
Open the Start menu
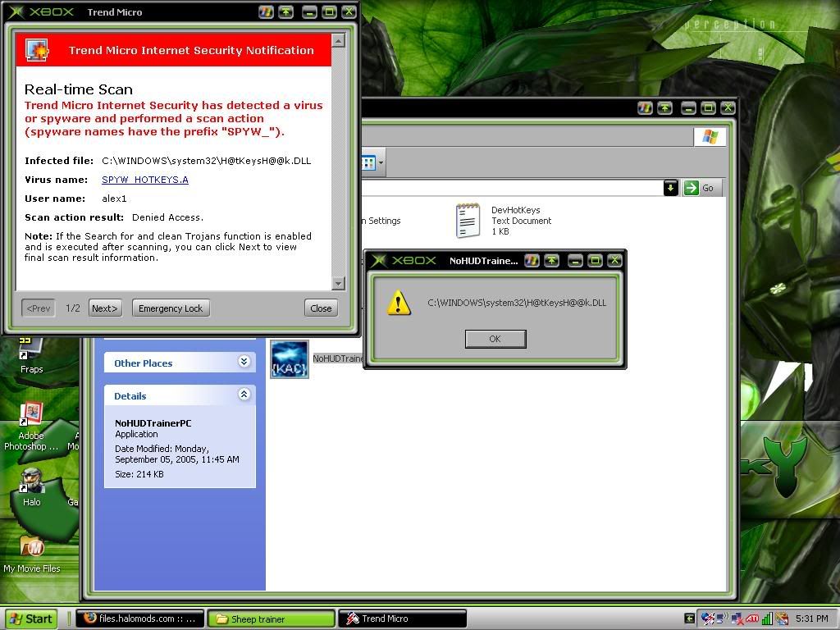[x=31, y=619]
